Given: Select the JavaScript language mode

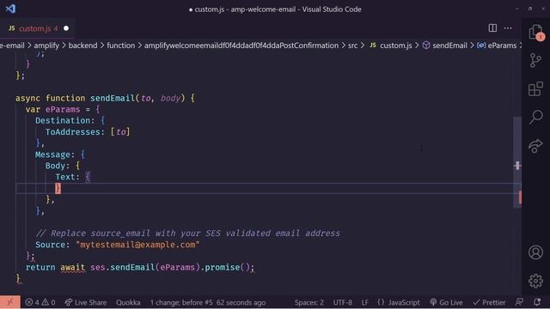Looking at the screenshot, I should (399, 302).
